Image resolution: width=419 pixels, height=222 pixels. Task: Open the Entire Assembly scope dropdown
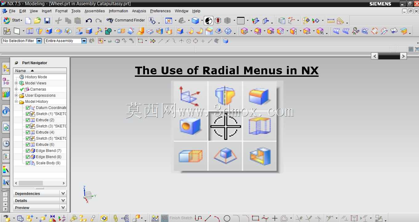pos(84,41)
